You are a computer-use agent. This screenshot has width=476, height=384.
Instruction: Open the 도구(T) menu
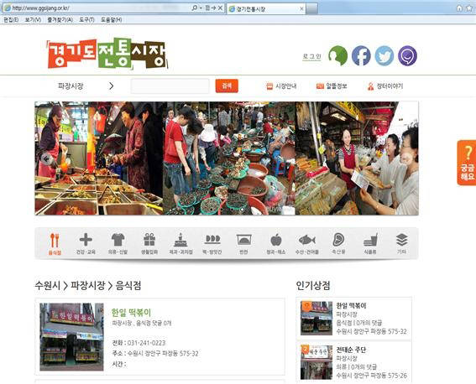pyautogui.click(x=86, y=19)
